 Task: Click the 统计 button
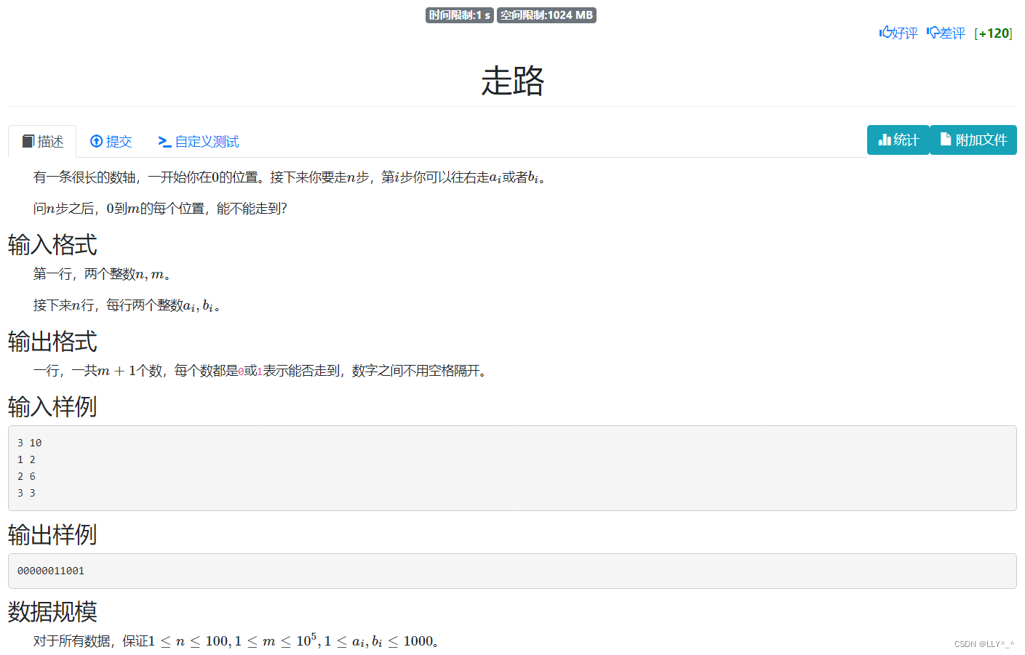pos(898,140)
